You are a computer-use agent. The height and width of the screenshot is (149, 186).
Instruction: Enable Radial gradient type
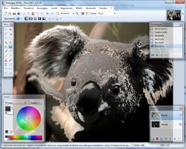[40, 19]
